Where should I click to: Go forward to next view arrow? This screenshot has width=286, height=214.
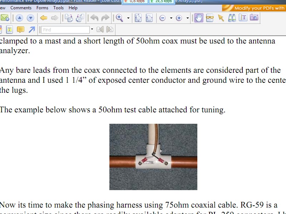pyautogui.click(x=55, y=18)
